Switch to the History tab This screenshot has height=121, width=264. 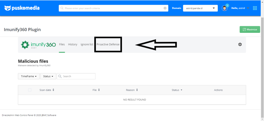coord(73,45)
